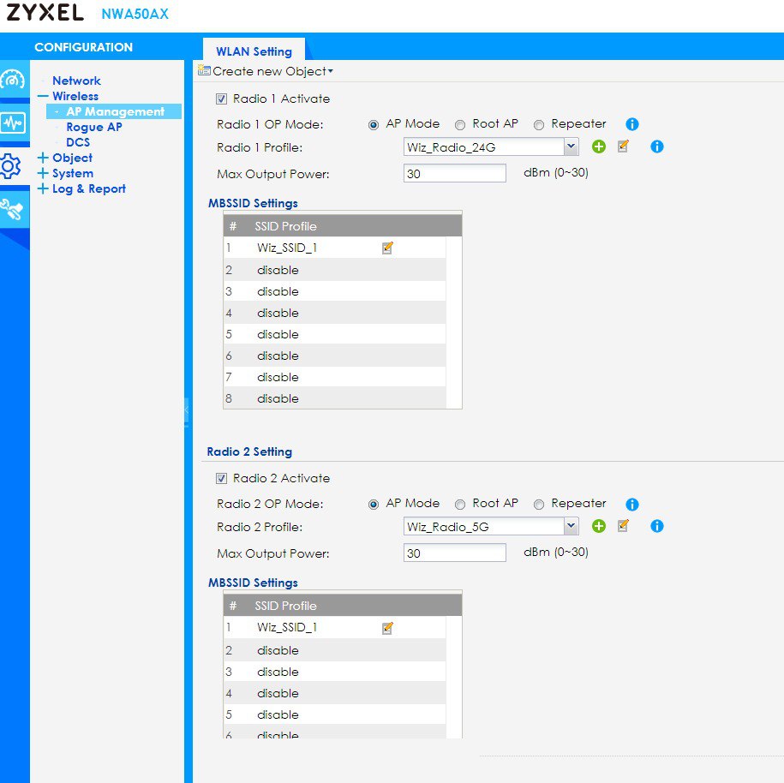Screen dimensions: 784x783
Task: Open the Radio 2 Profile dropdown
Action: 571,526
